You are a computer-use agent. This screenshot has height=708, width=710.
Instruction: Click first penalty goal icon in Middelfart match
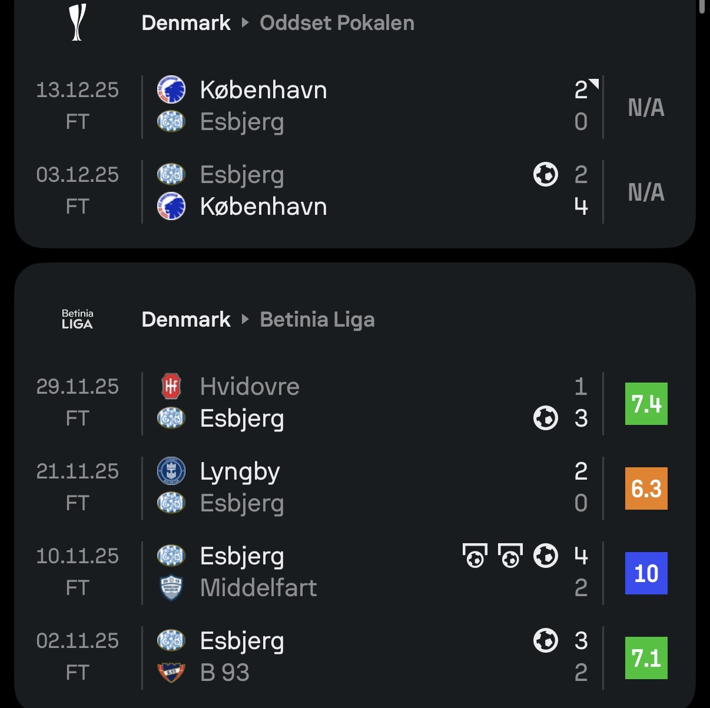(x=475, y=556)
